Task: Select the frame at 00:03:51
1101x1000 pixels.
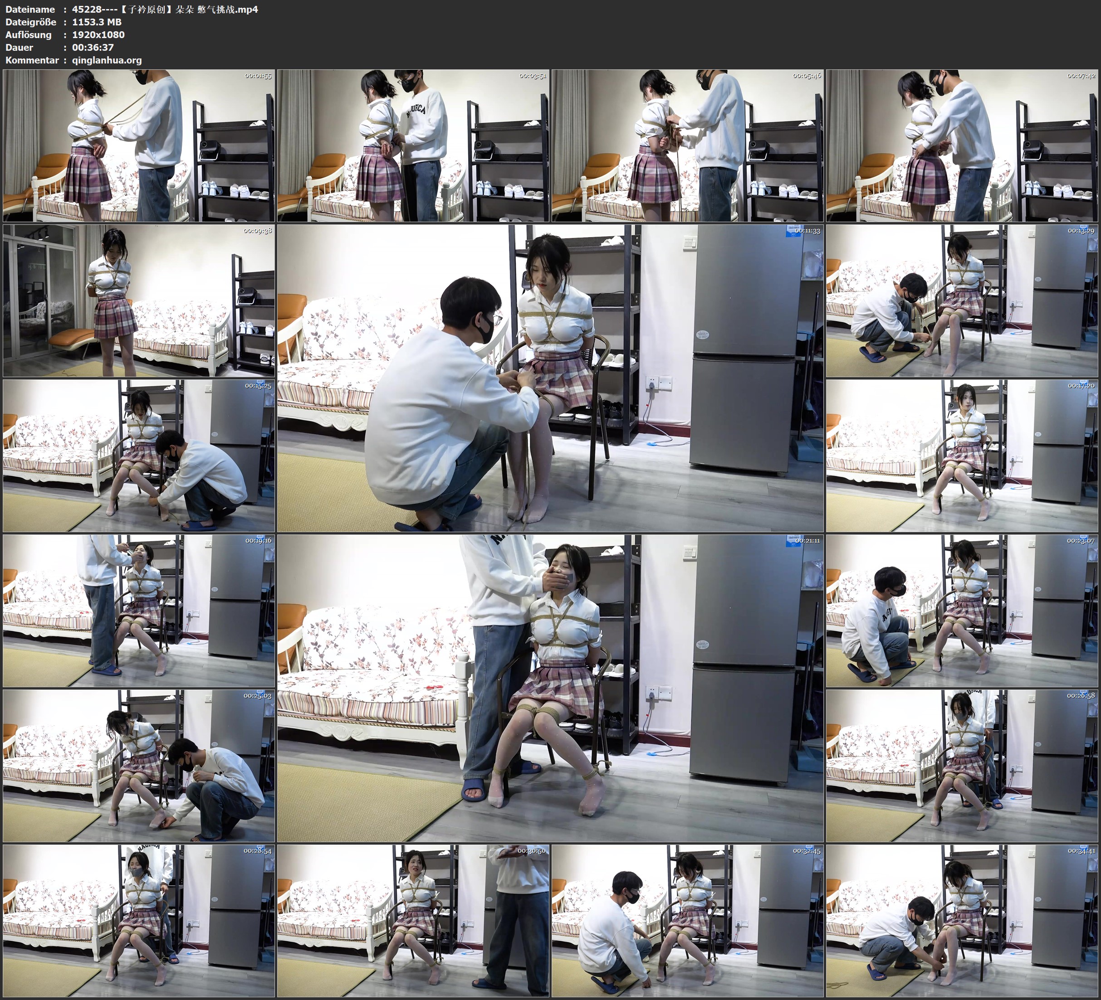Action: click(413, 145)
